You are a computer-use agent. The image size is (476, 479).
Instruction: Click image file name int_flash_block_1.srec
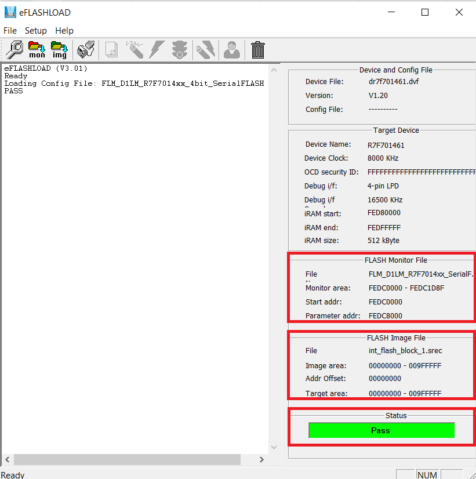point(405,351)
